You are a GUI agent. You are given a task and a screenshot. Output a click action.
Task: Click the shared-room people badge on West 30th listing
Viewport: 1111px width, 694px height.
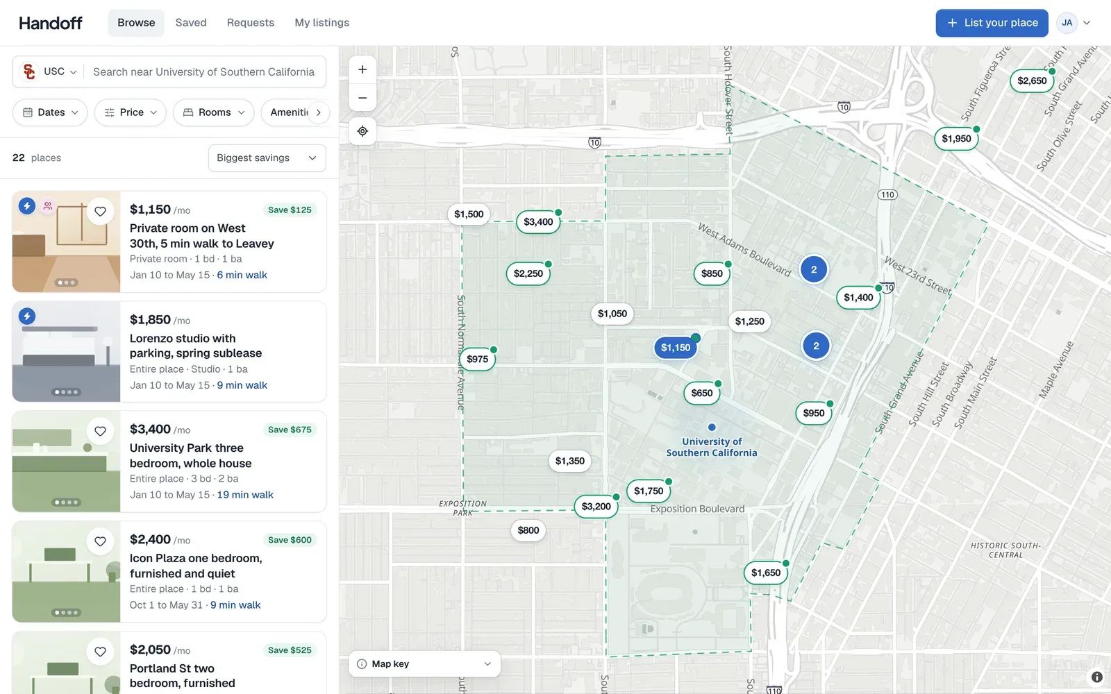(48, 206)
